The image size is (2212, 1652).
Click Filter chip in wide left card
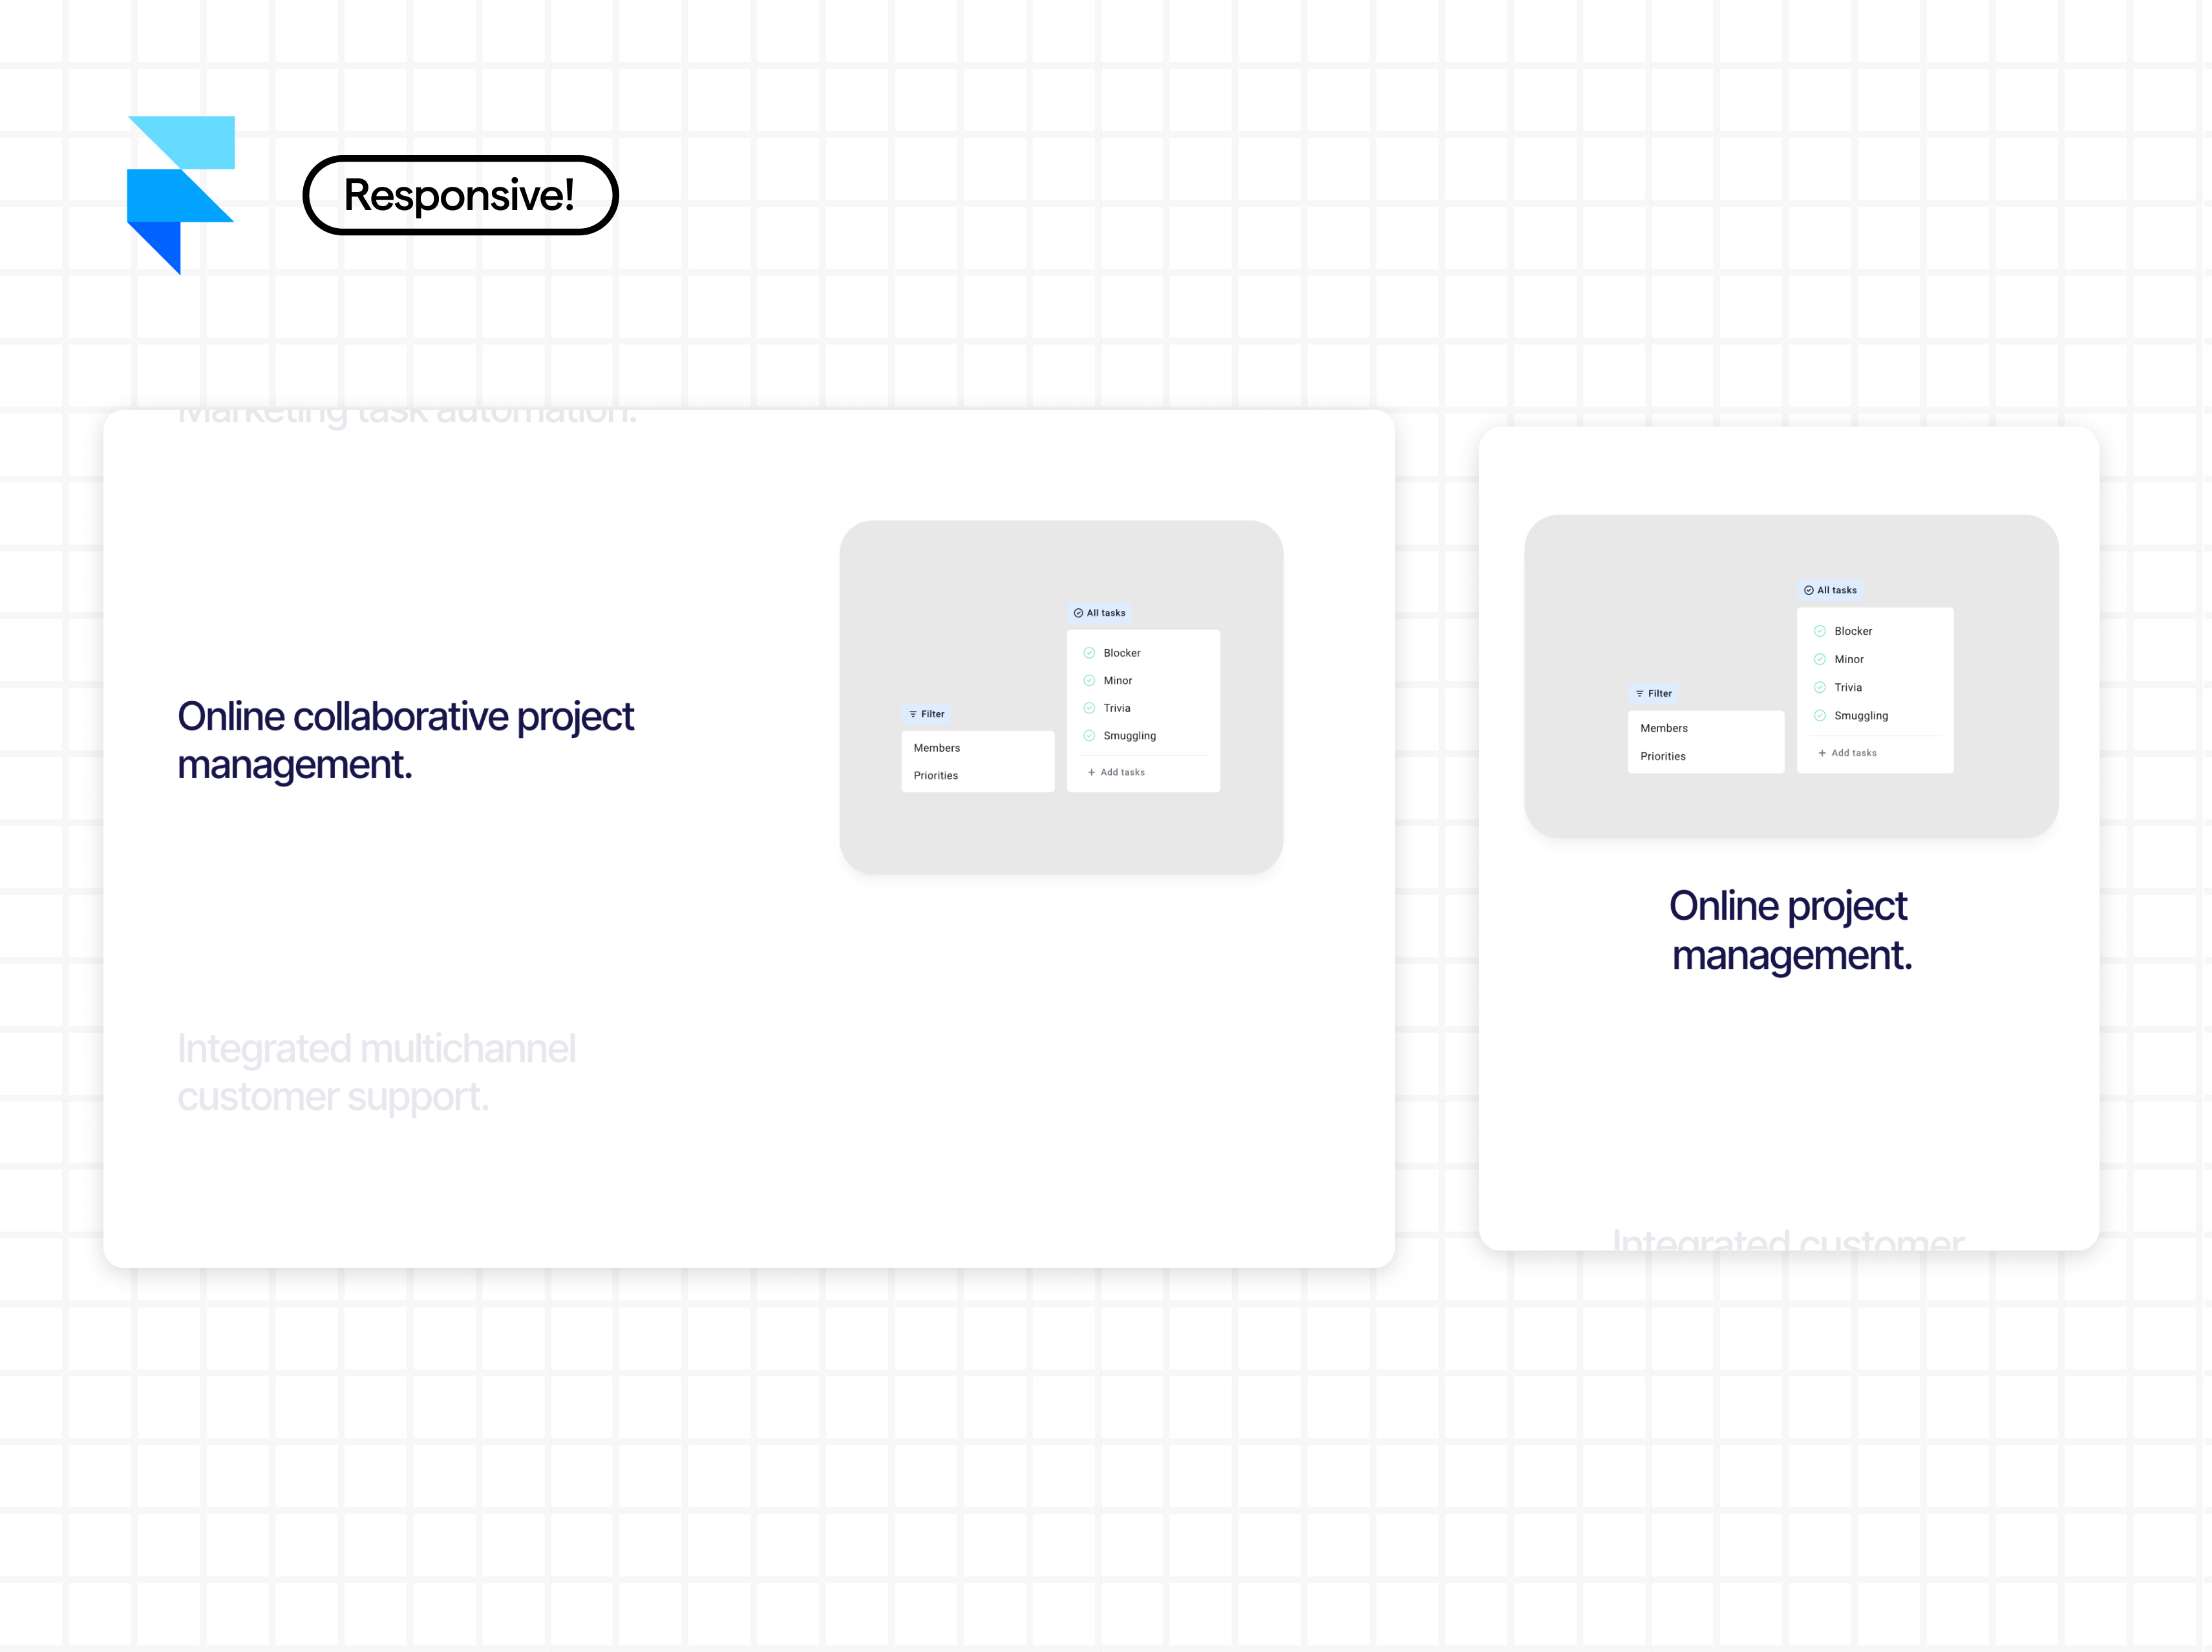coord(926,714)
